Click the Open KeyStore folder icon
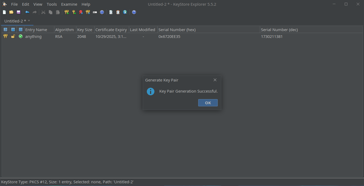This screenshot has height=186, width=364. [x=11, y=12]
